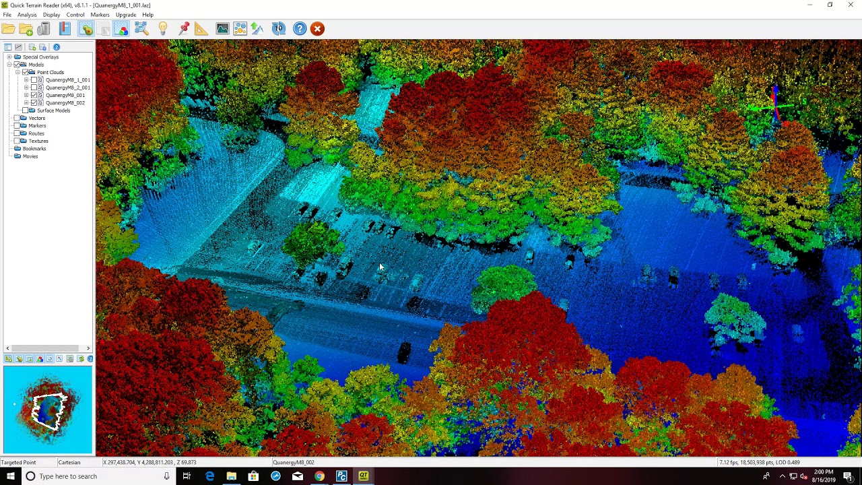Click the light bulb lighting icon
This screenshot has height=485, width=862.
pos(163,29)
